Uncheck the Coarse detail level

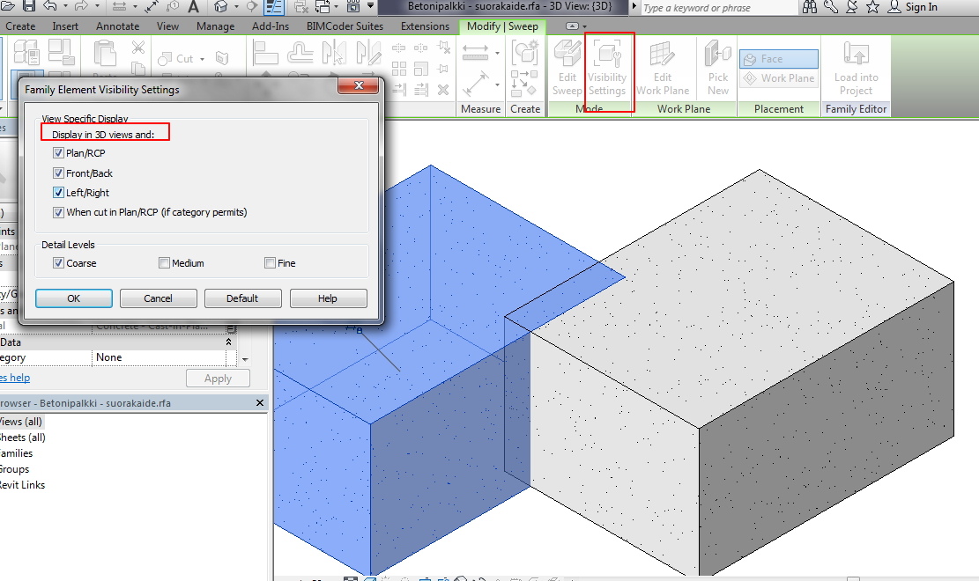(x=58, y=262)
